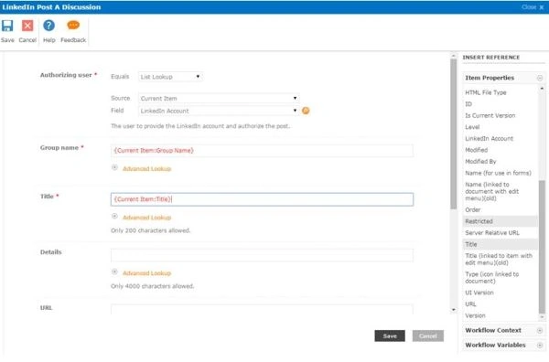Select the Version item property
Image resolution: width=549 pixels, height=362 pixels.
[x=475, y=315]
